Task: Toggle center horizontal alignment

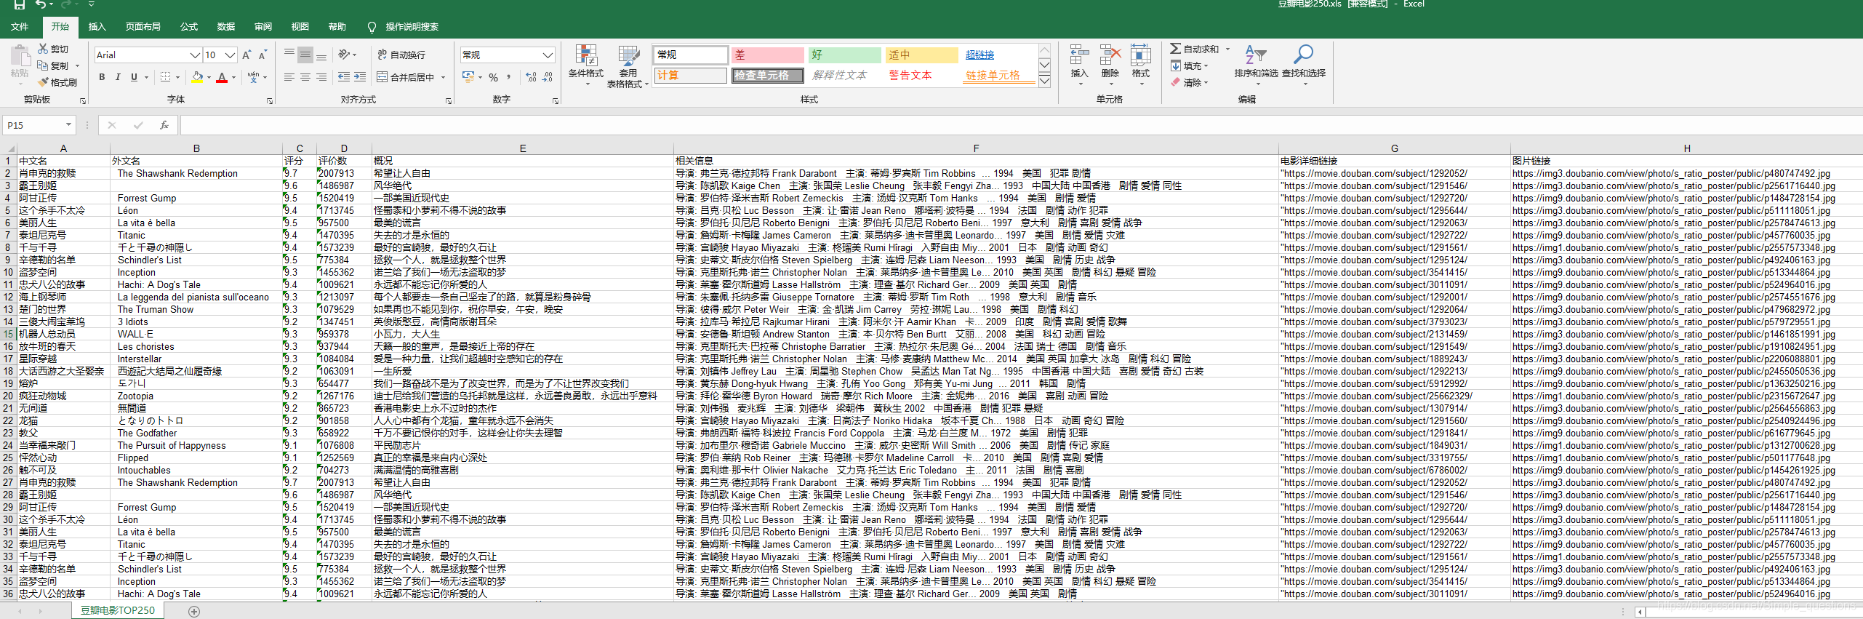Action: click(305, 77)
